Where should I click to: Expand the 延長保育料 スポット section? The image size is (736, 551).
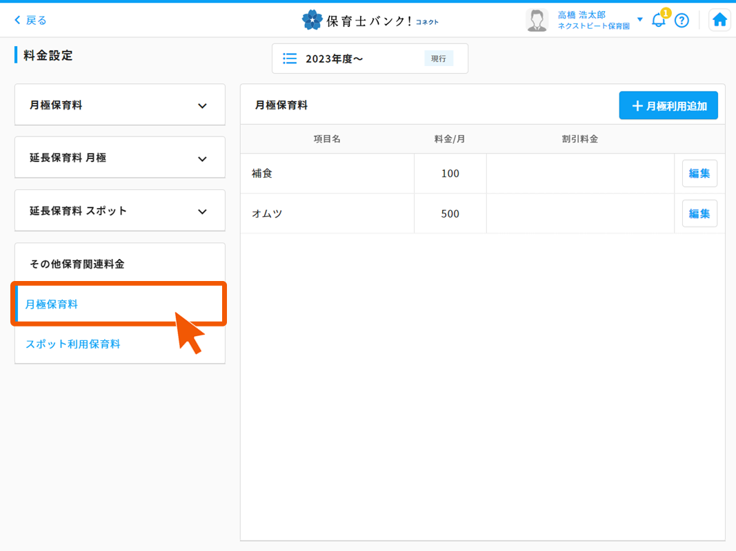[x=202, y=211]
